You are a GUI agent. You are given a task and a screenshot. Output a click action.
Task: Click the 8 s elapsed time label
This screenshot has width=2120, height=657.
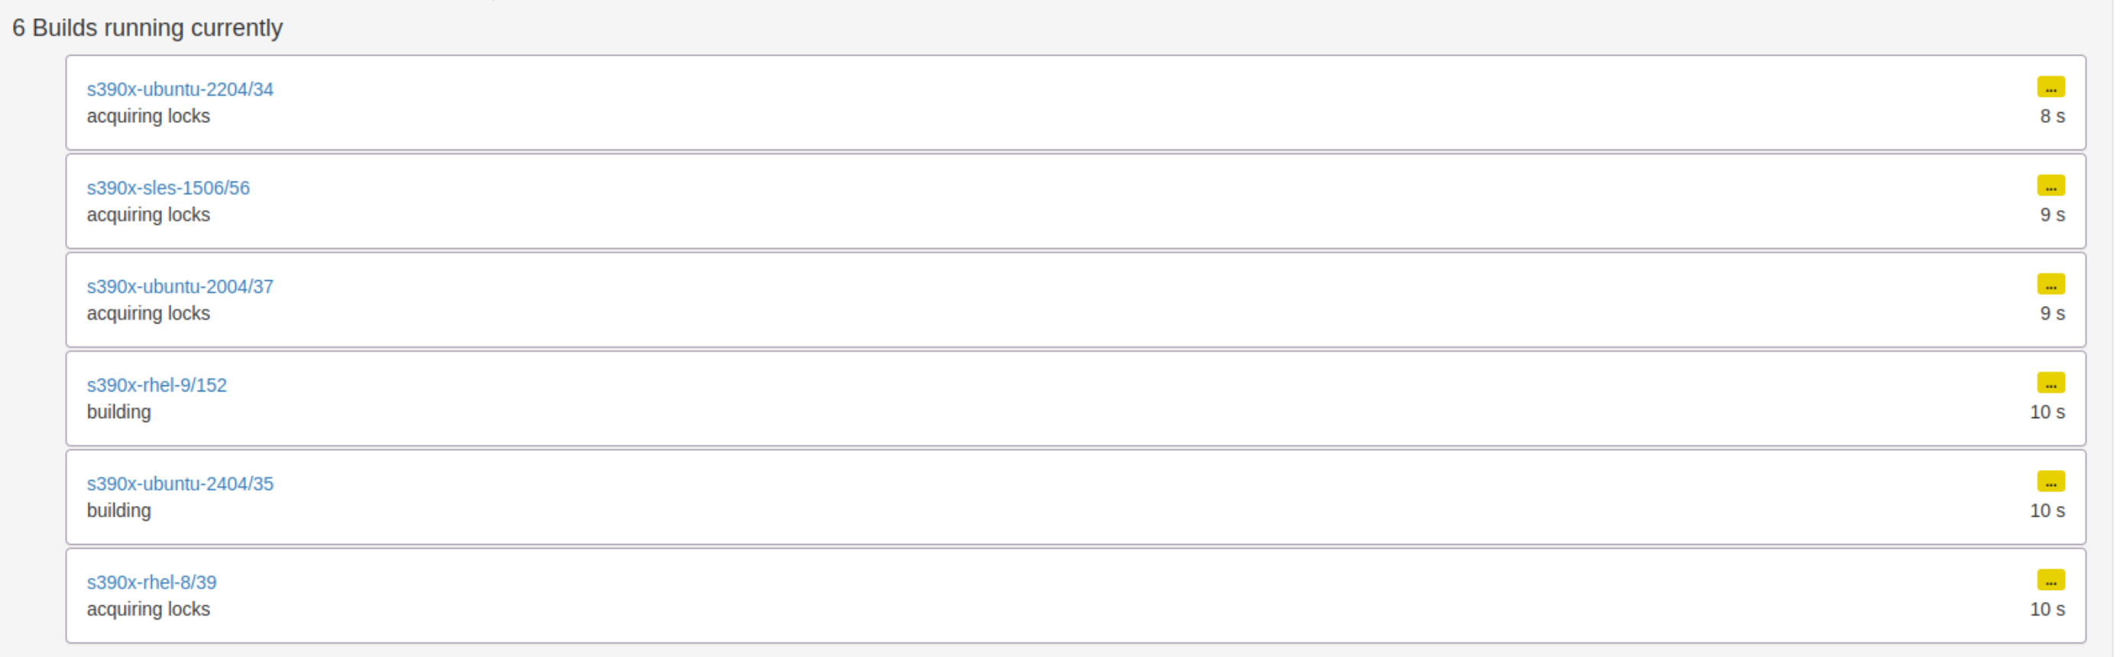pos(2052,117)
